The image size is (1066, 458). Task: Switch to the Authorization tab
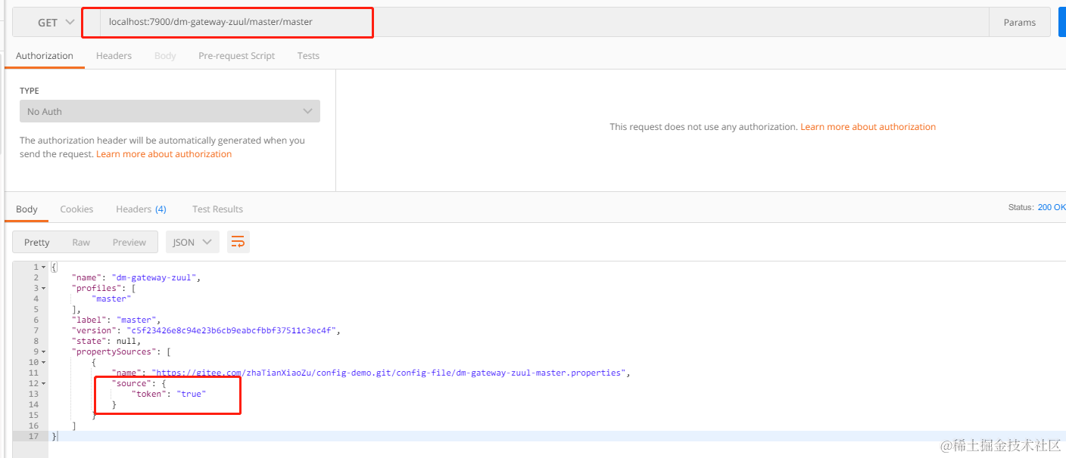[45, 56]
